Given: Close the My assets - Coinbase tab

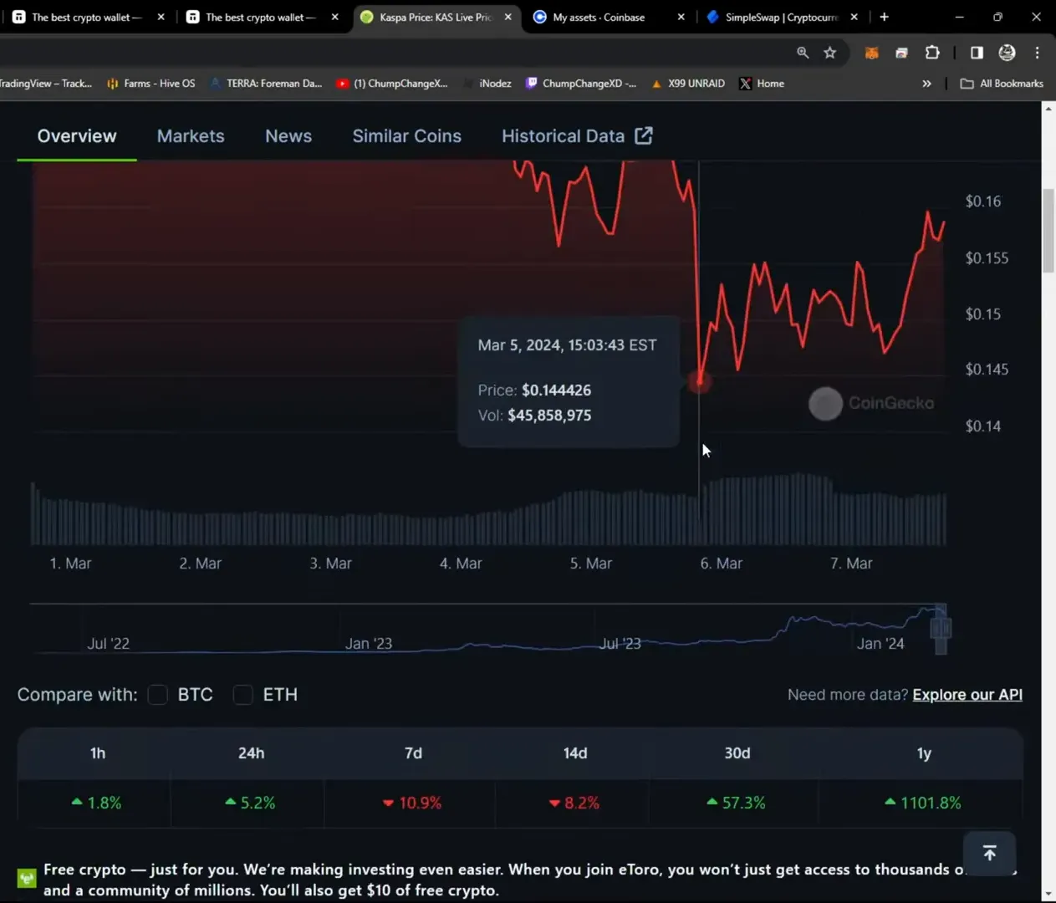Looking at the screenshot, I should coord(681,17).
